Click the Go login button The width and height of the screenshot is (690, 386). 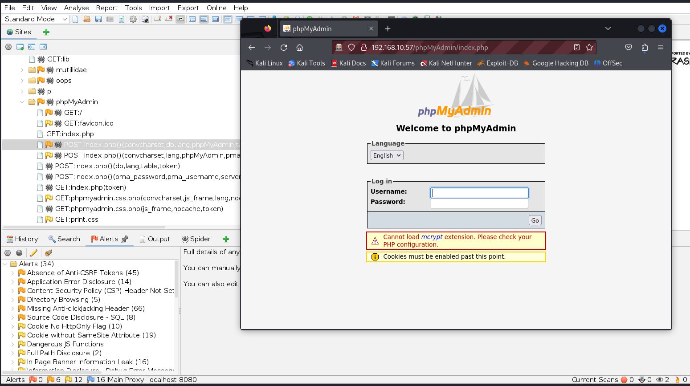point(535,220)
